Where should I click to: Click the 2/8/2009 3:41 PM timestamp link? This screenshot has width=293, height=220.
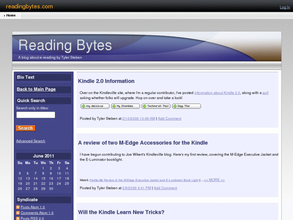click(x=137, y=188)
